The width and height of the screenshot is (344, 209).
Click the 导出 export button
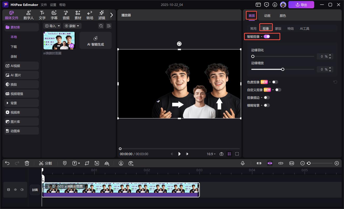click(301, 5)
